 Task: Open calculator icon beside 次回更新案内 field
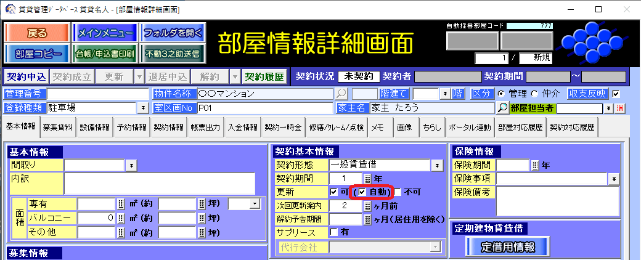(367, 206)
